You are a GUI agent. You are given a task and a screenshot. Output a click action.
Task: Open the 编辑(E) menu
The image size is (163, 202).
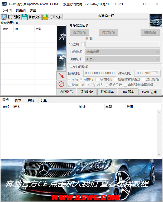(21, 11)
